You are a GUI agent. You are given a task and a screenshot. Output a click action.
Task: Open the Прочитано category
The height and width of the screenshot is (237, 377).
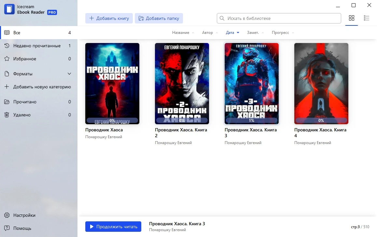click(x=39, y=102)
